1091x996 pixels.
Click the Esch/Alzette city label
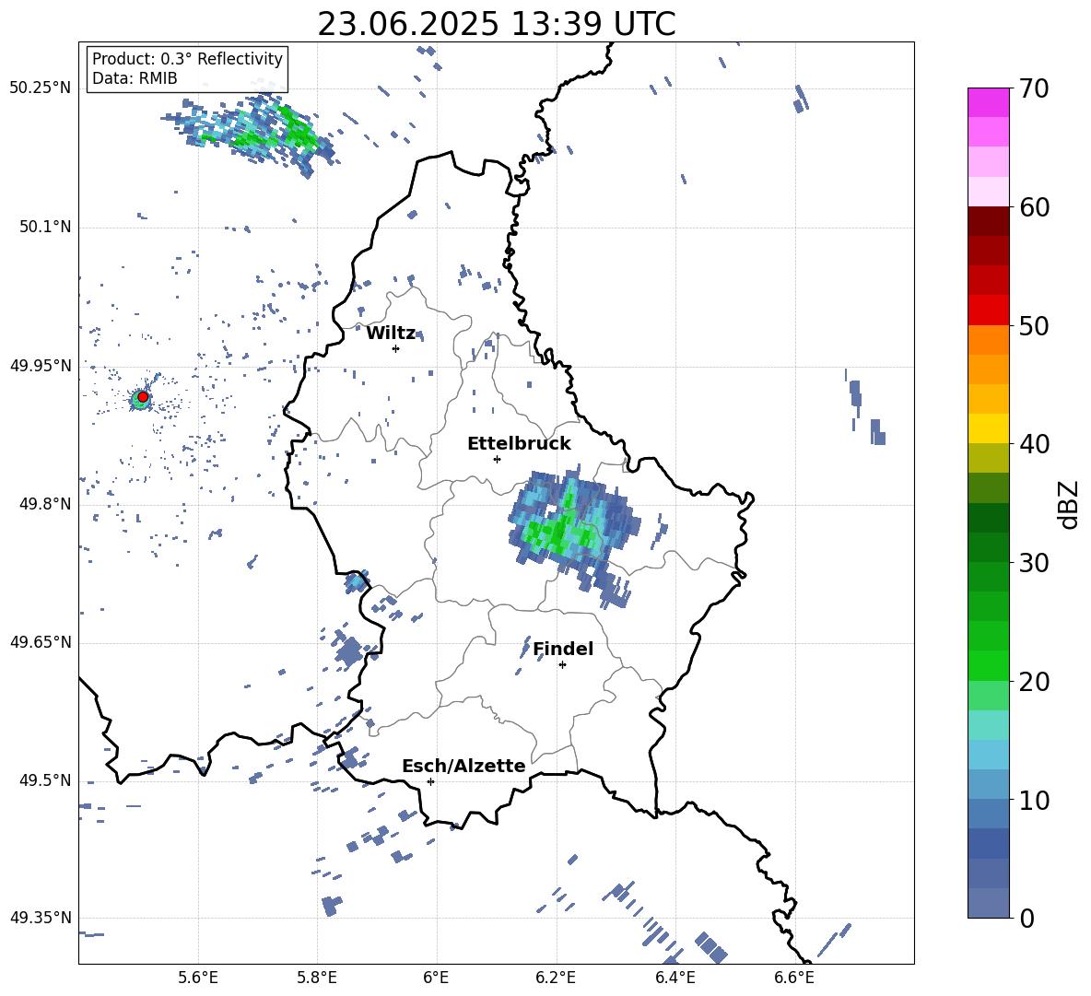pos(463,766)
